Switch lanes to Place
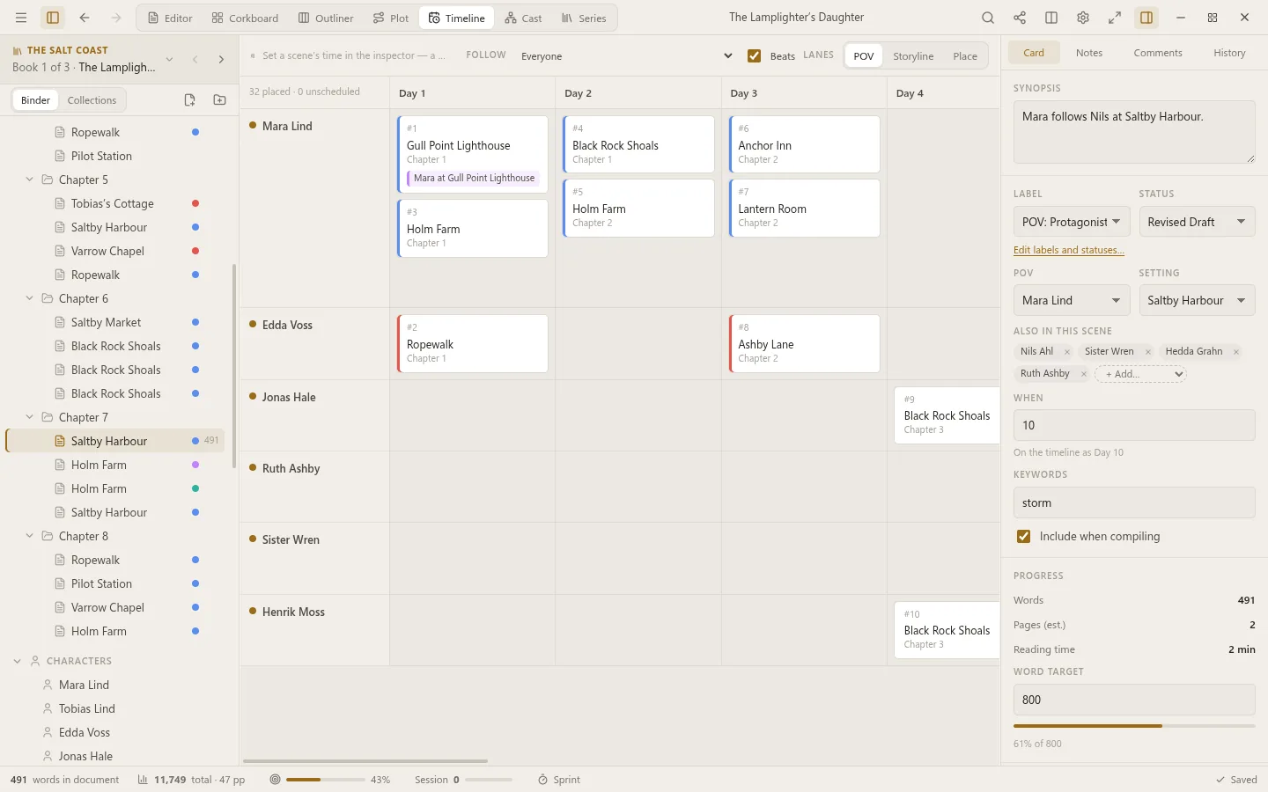 coord(965,56)
